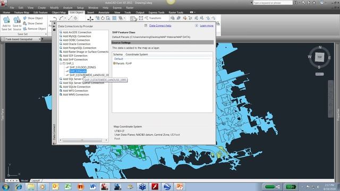Click the rotate tool icon in ribbon

[103, 19]
